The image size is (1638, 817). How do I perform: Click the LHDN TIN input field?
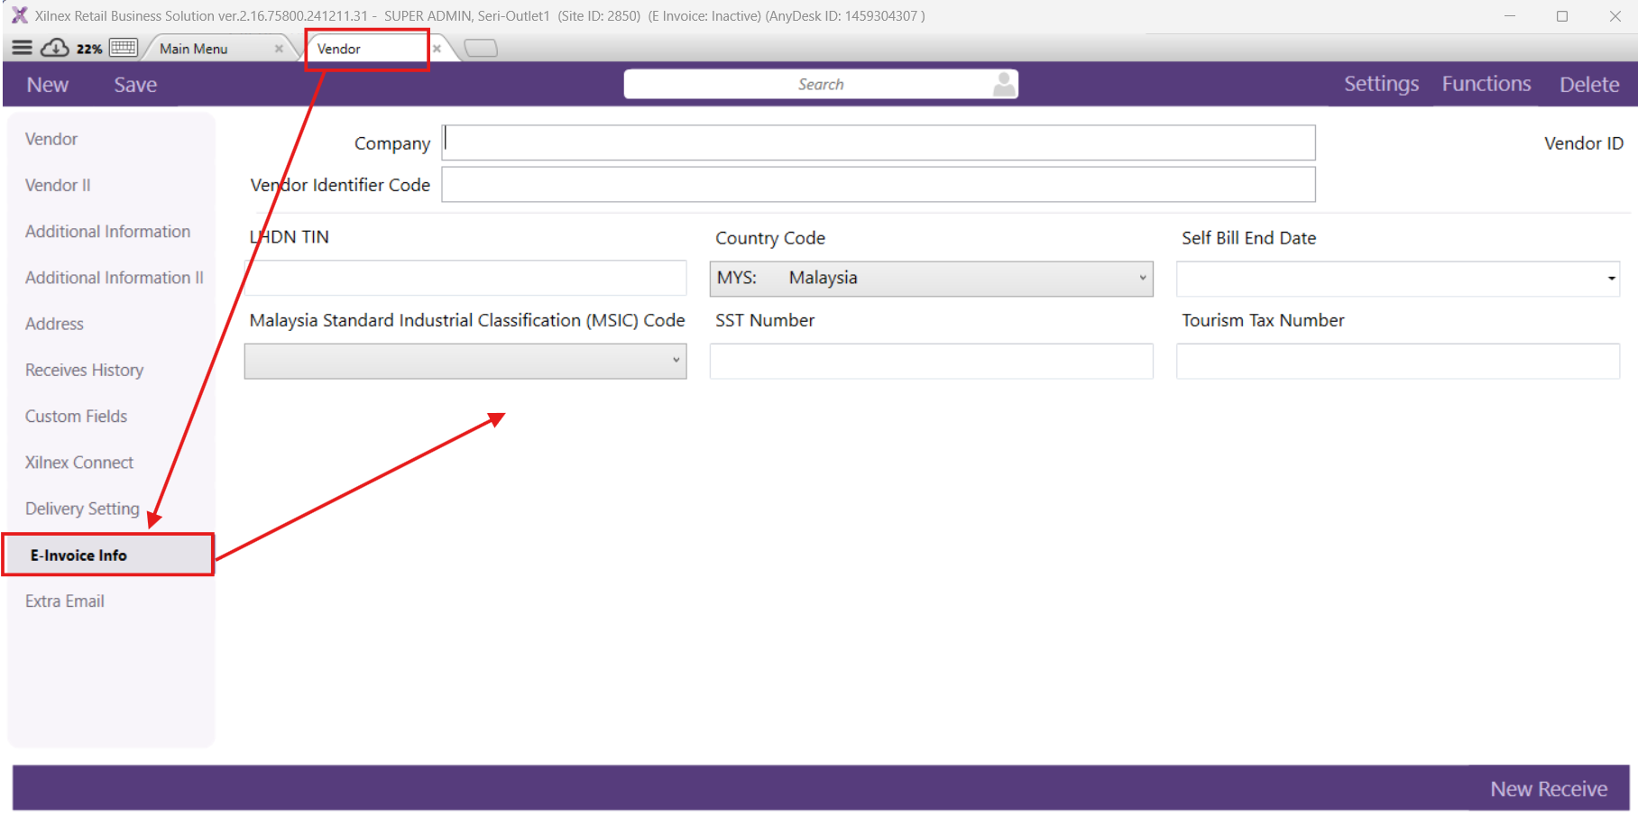pos(465,279)
